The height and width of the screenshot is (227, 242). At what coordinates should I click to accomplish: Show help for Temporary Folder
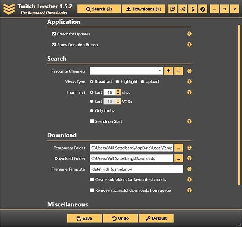[x=189, y=148]
